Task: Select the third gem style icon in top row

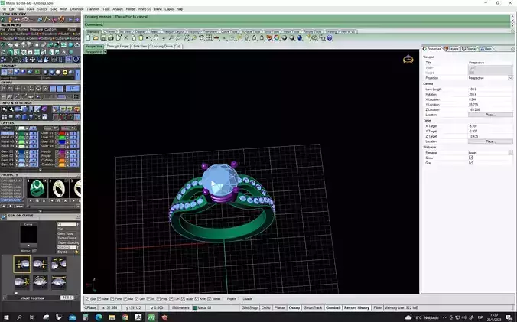Action: [x=59, y=264]
